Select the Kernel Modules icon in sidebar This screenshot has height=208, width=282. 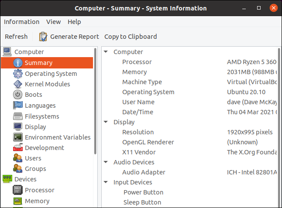coord(18,84)
